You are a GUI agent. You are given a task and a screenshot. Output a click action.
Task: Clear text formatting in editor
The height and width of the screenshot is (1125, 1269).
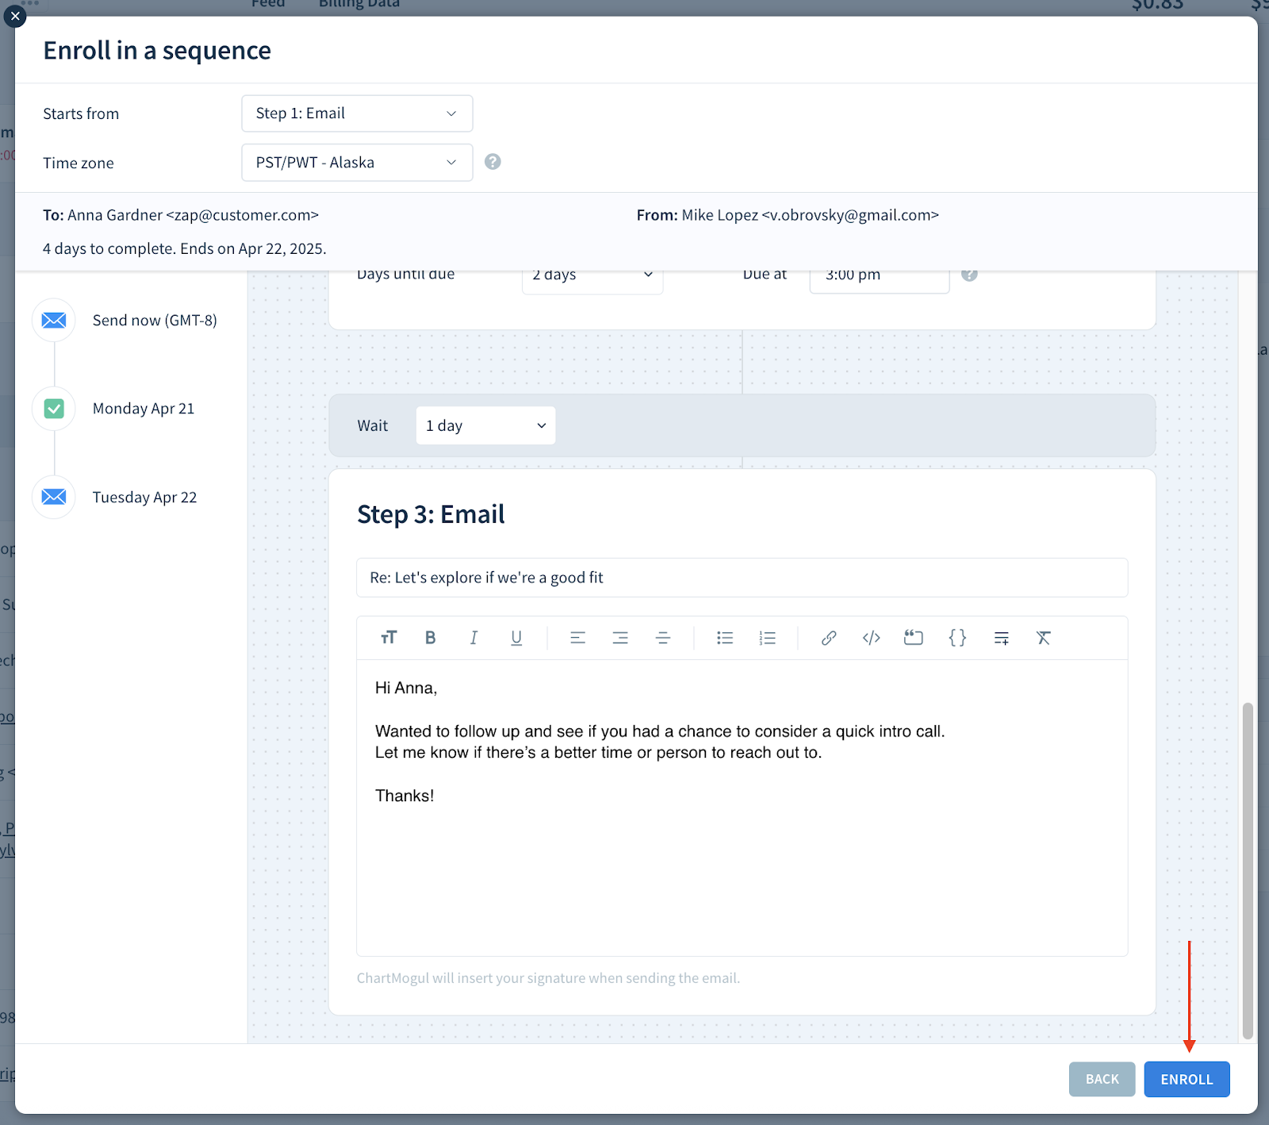point(1044,638)
